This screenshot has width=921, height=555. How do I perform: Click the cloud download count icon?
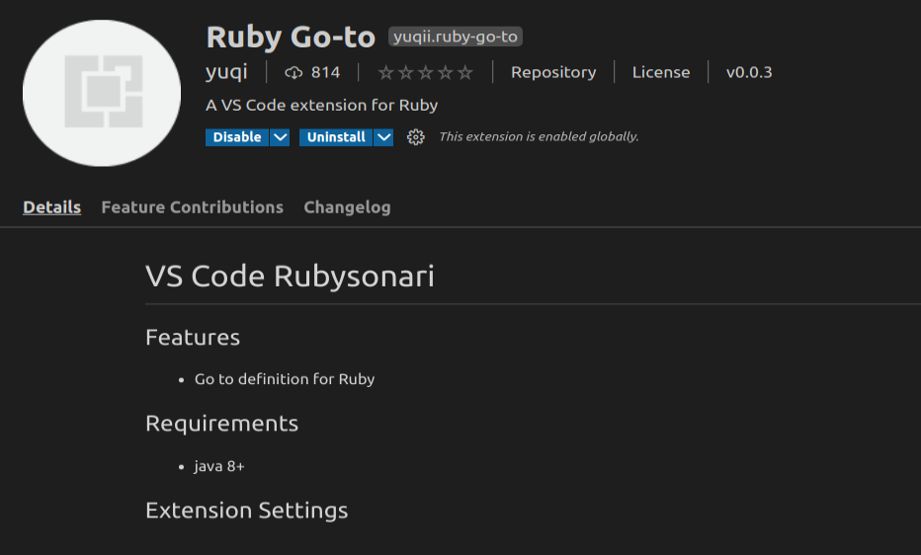point(293,73)
